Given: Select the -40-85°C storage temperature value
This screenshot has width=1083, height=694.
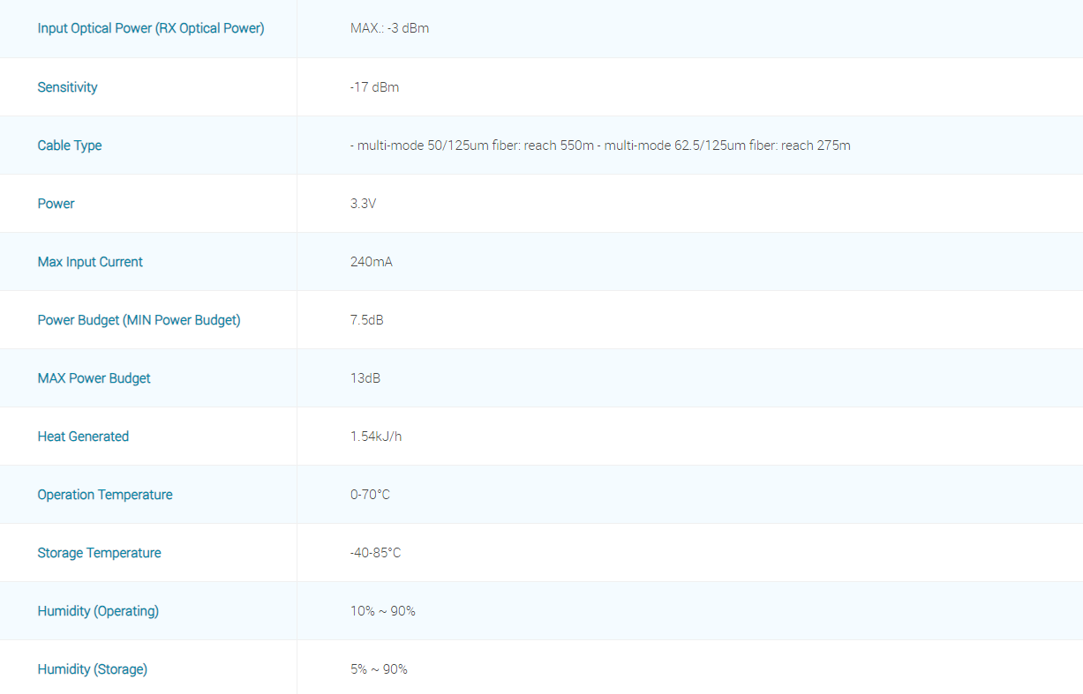Looking at the screenshot, I should click(x=375, y=553).
